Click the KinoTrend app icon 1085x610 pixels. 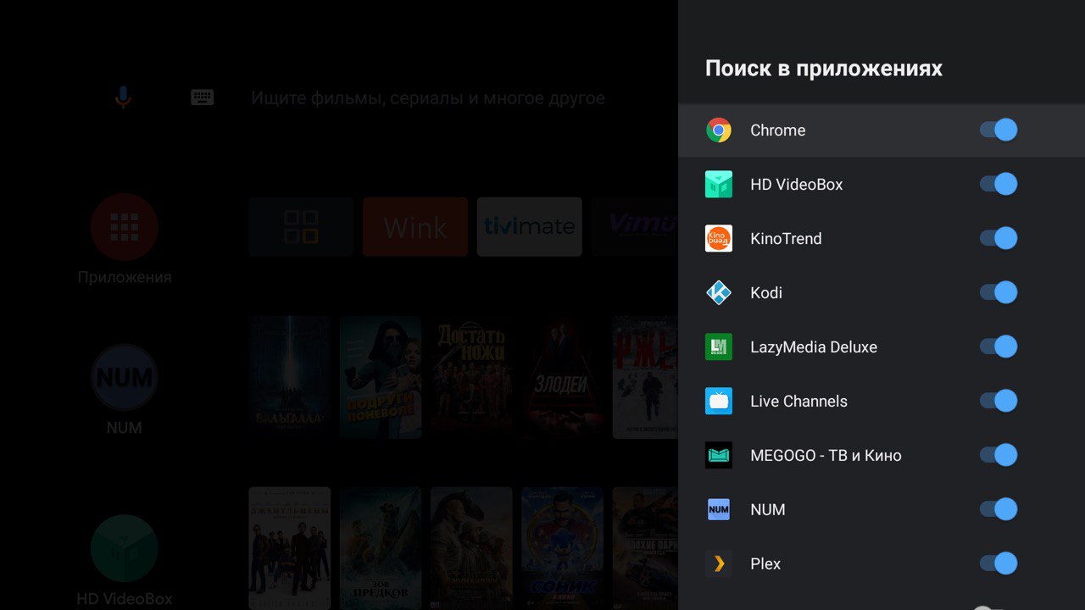coord(719,239)
